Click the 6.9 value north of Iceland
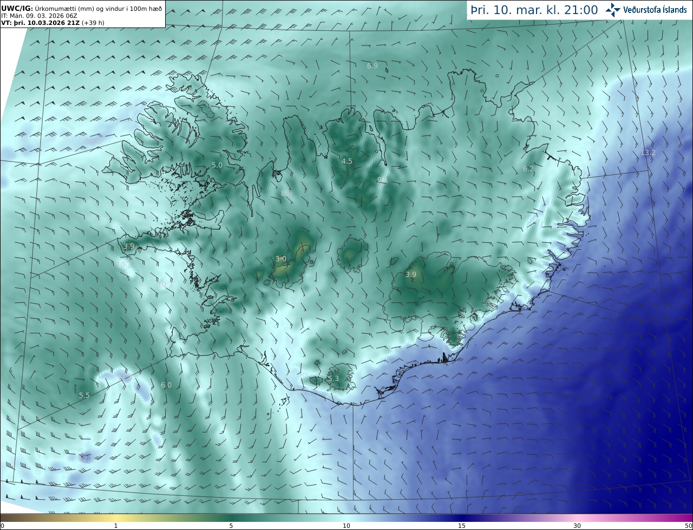 [x=372, y=66]
